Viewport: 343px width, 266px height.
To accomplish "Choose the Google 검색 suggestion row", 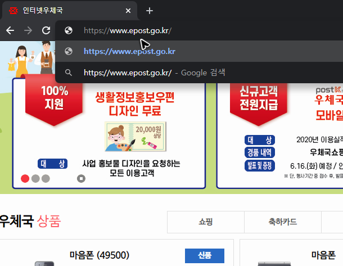I will [x=199, y=73].
